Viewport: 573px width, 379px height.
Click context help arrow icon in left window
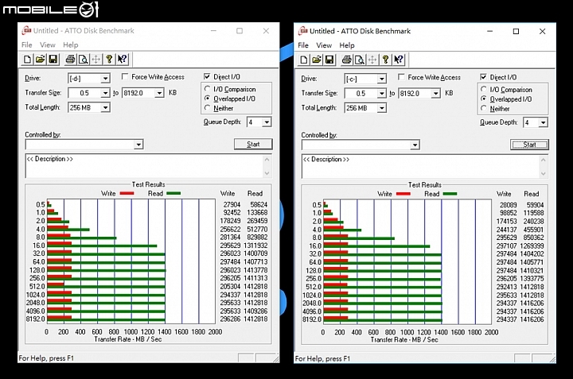tap(122, 60)
